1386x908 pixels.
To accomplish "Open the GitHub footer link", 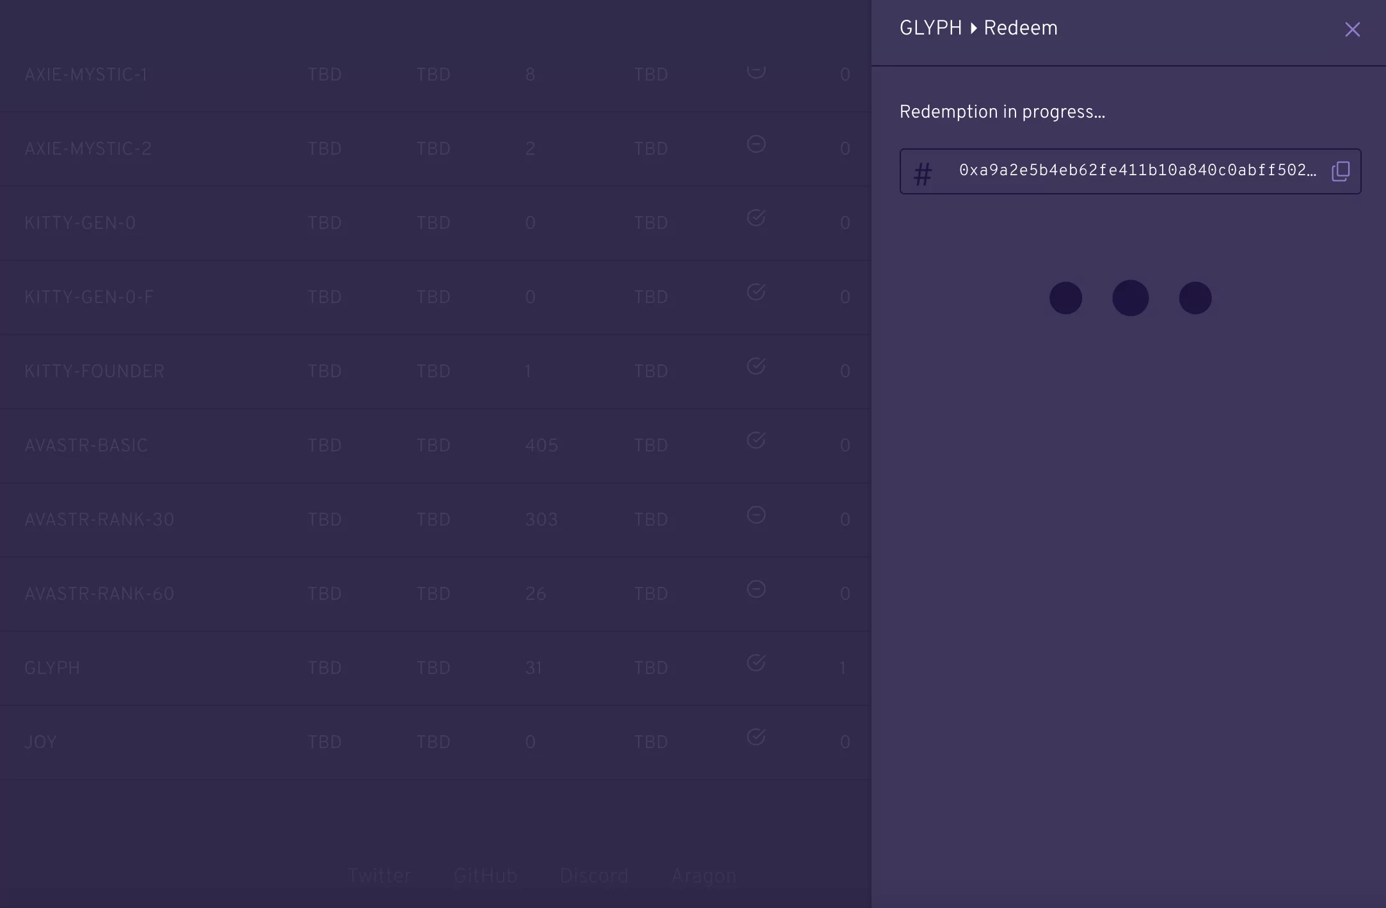I will point(485,876).
